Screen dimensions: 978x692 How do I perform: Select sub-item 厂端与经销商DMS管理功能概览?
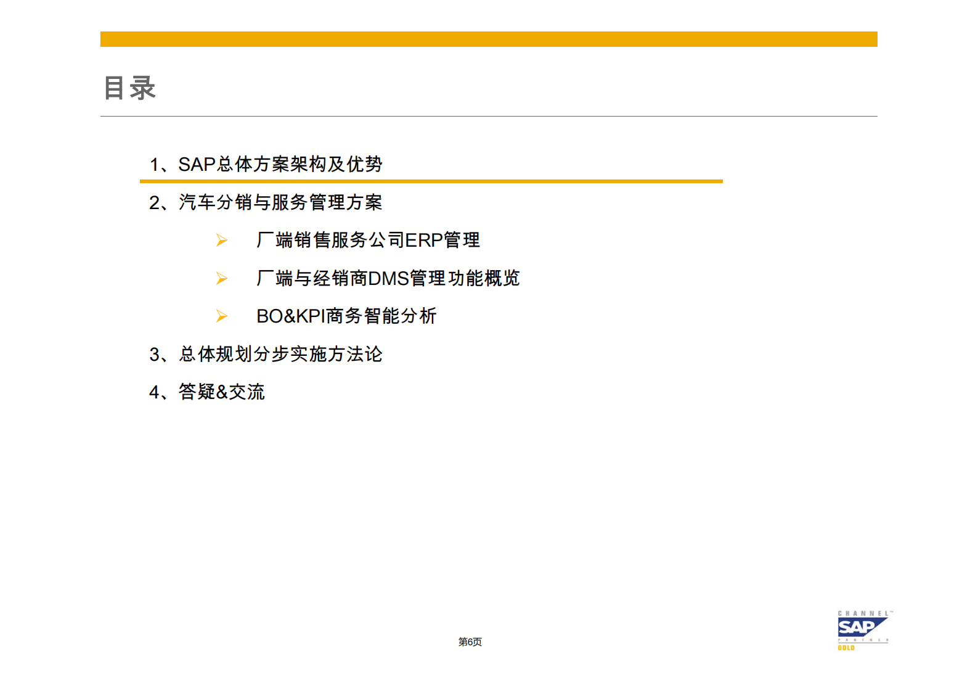point(388,278)
